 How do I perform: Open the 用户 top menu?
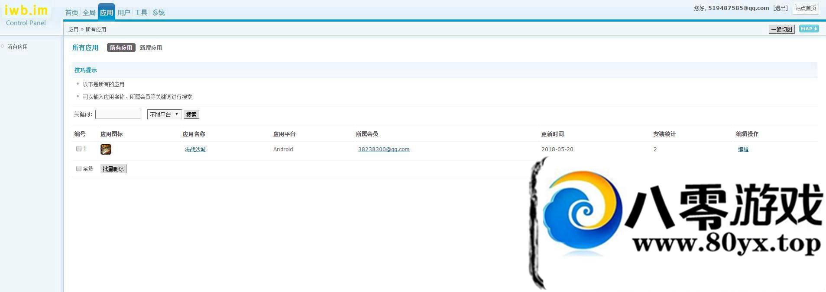(124, 13)
